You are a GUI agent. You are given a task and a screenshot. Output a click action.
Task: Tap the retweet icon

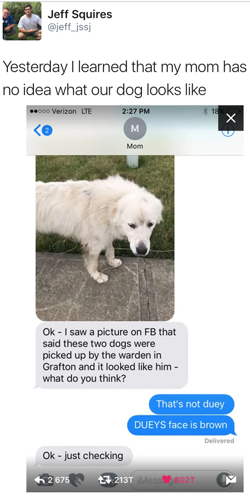[x=103, y=480]
